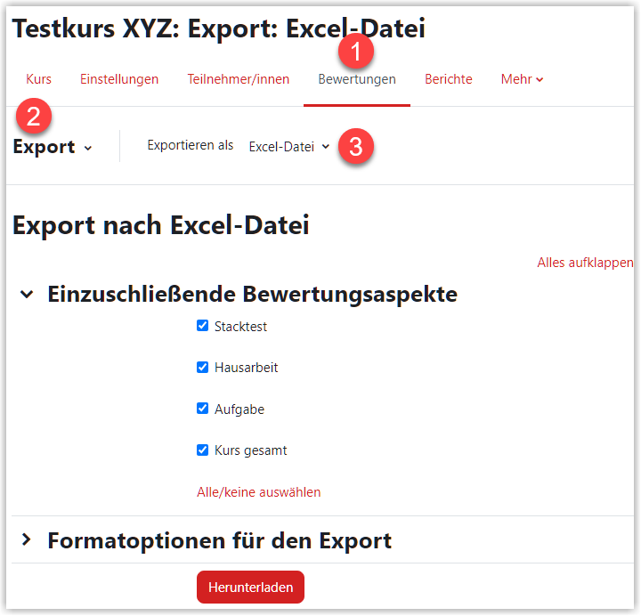This screenshot has height=616, width=641.
Task: Click Alle/keine auswählen link
Action: (259, 492)
